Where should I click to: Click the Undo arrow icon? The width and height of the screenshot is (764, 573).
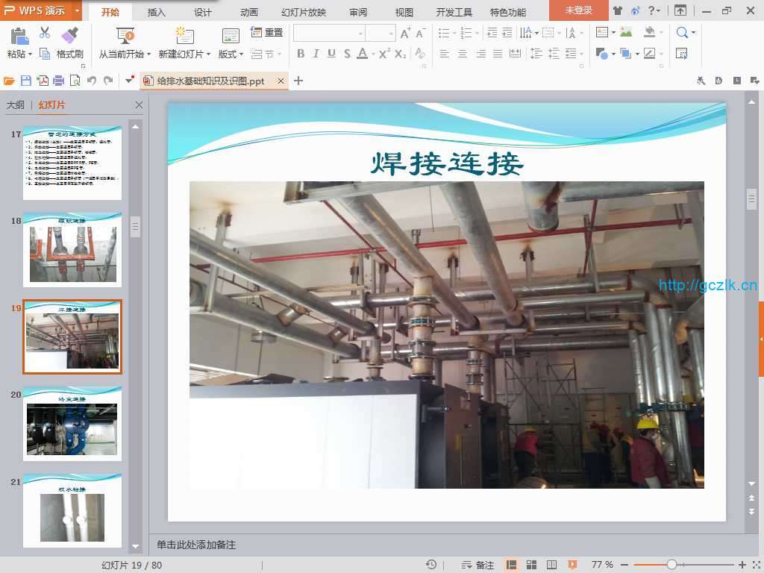point(92,81)
